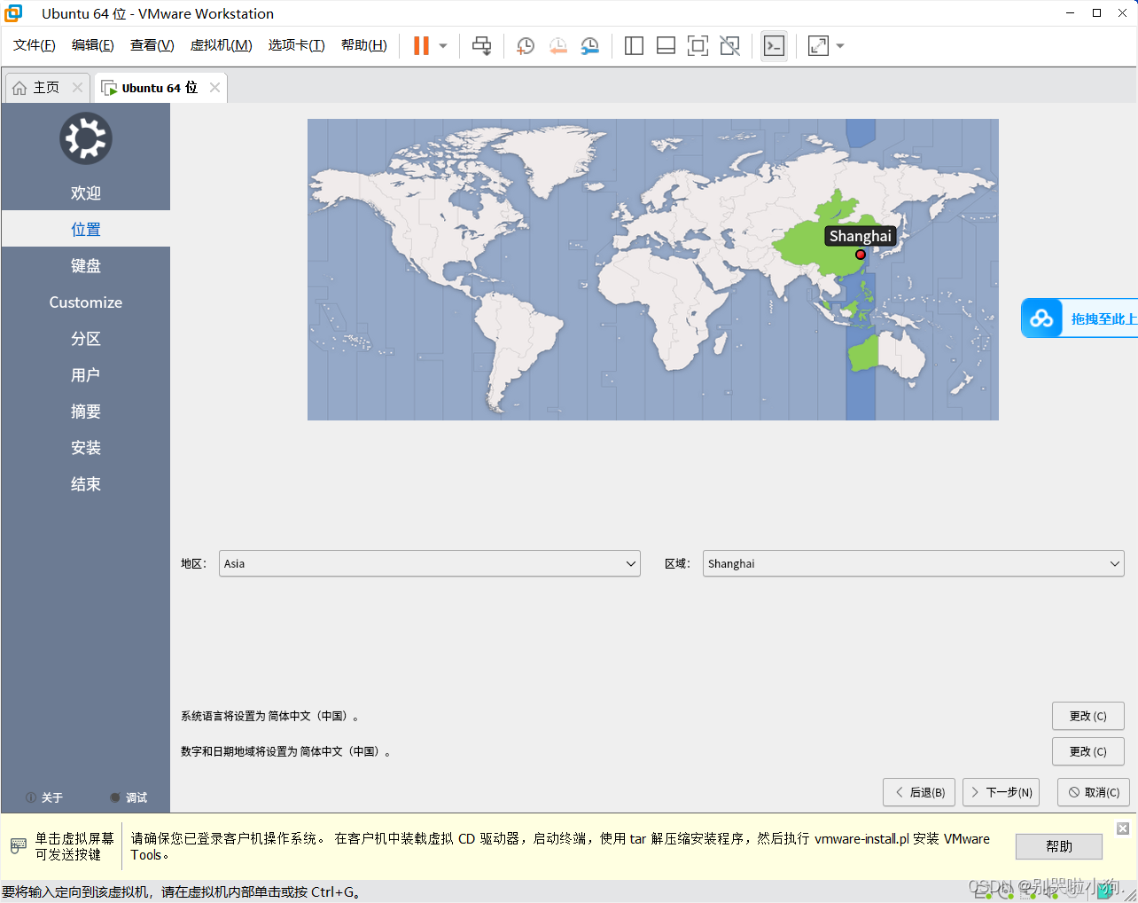Click the 下一步(N) button

pyautogui.click(x=1001, y=792)
